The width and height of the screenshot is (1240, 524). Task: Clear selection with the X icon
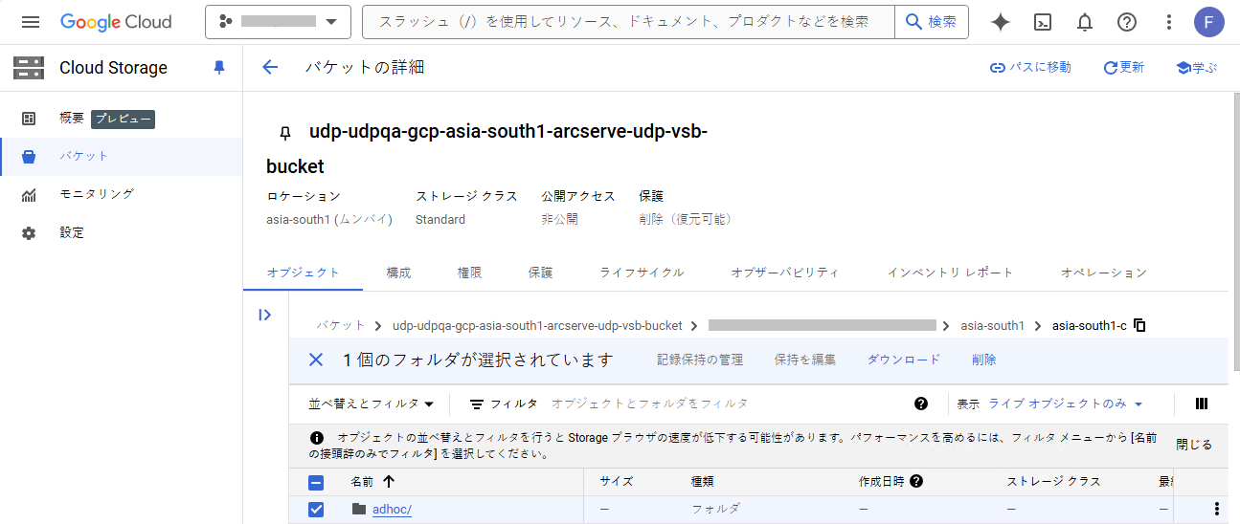[316, 360]
